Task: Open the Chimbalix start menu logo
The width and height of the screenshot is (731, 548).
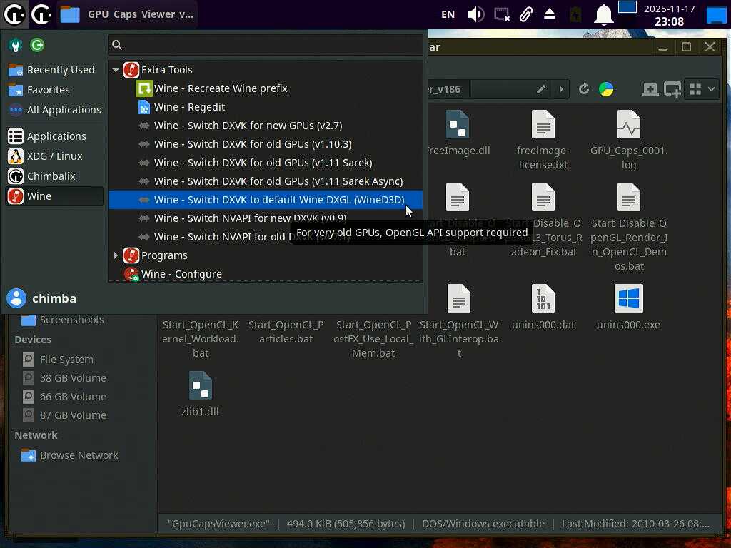Action: 14,14
